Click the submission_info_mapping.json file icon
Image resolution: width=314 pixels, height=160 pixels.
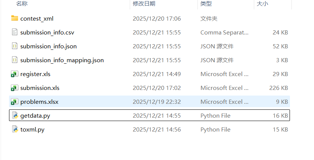coord(15,60)
